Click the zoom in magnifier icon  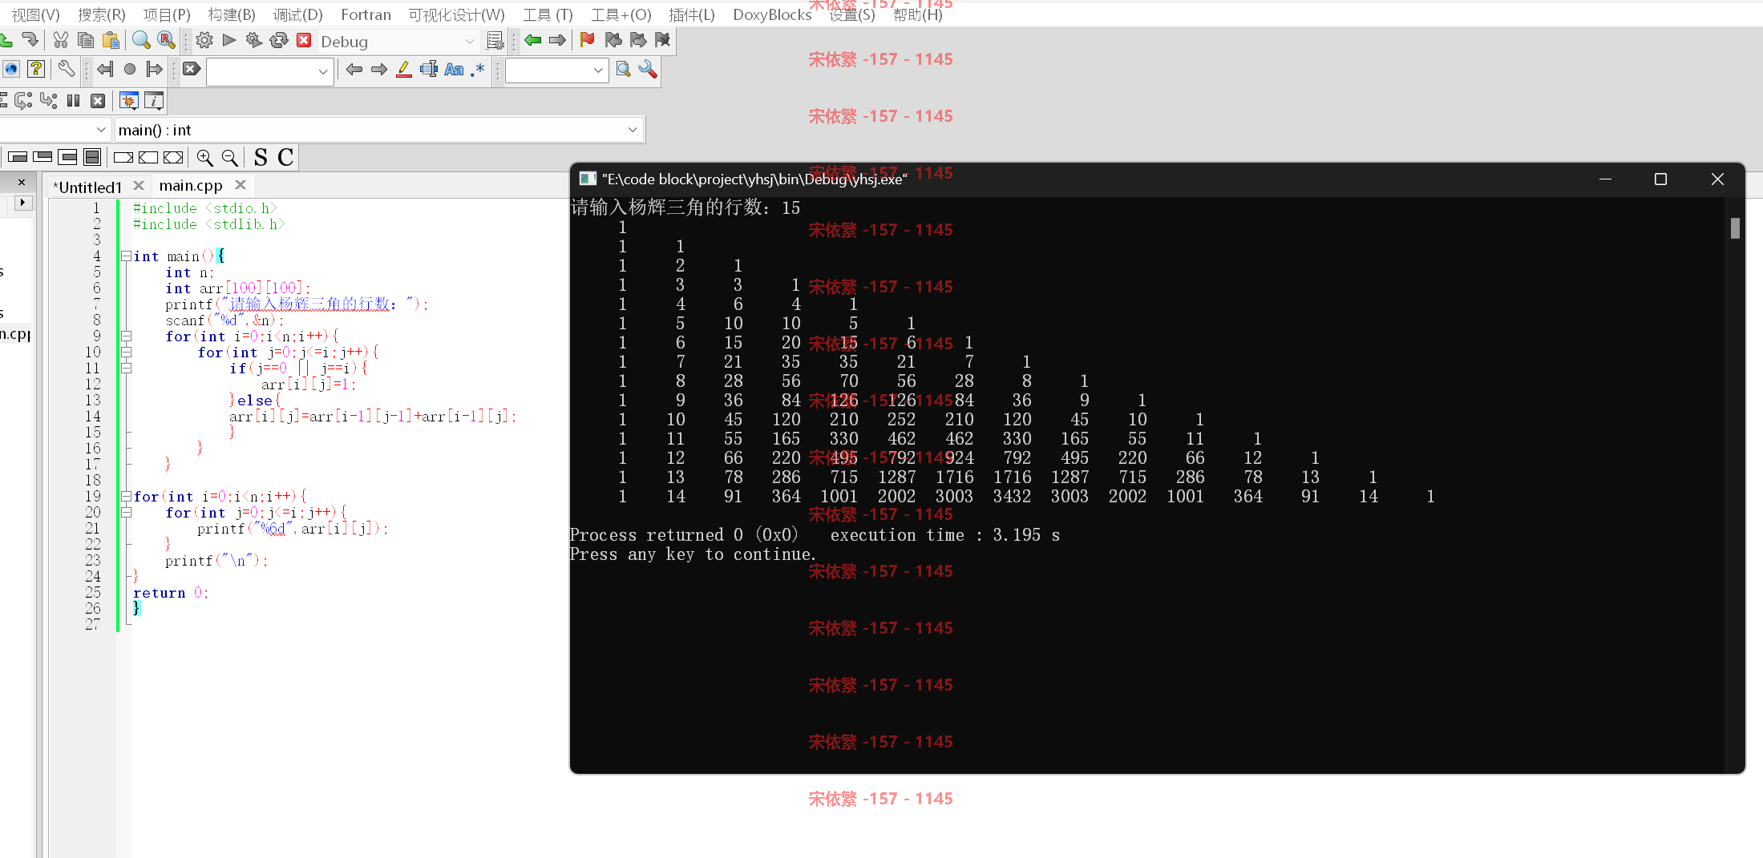coord(205,158)
